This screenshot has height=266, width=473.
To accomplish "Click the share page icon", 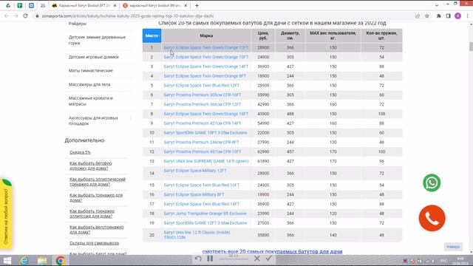I will [x=418, y=16].
